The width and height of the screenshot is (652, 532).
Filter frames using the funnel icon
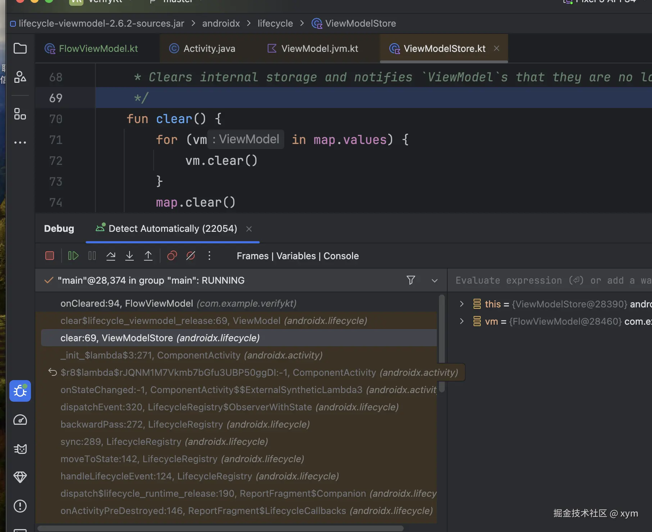coord(411,280)
